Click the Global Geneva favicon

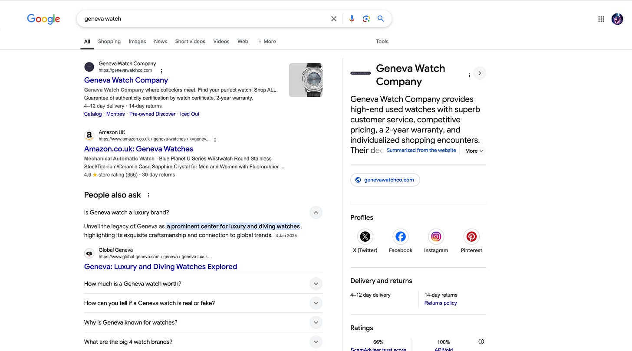click(x=89, y=253)
